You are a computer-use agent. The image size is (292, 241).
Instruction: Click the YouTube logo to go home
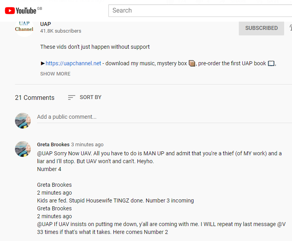point(21,11)
